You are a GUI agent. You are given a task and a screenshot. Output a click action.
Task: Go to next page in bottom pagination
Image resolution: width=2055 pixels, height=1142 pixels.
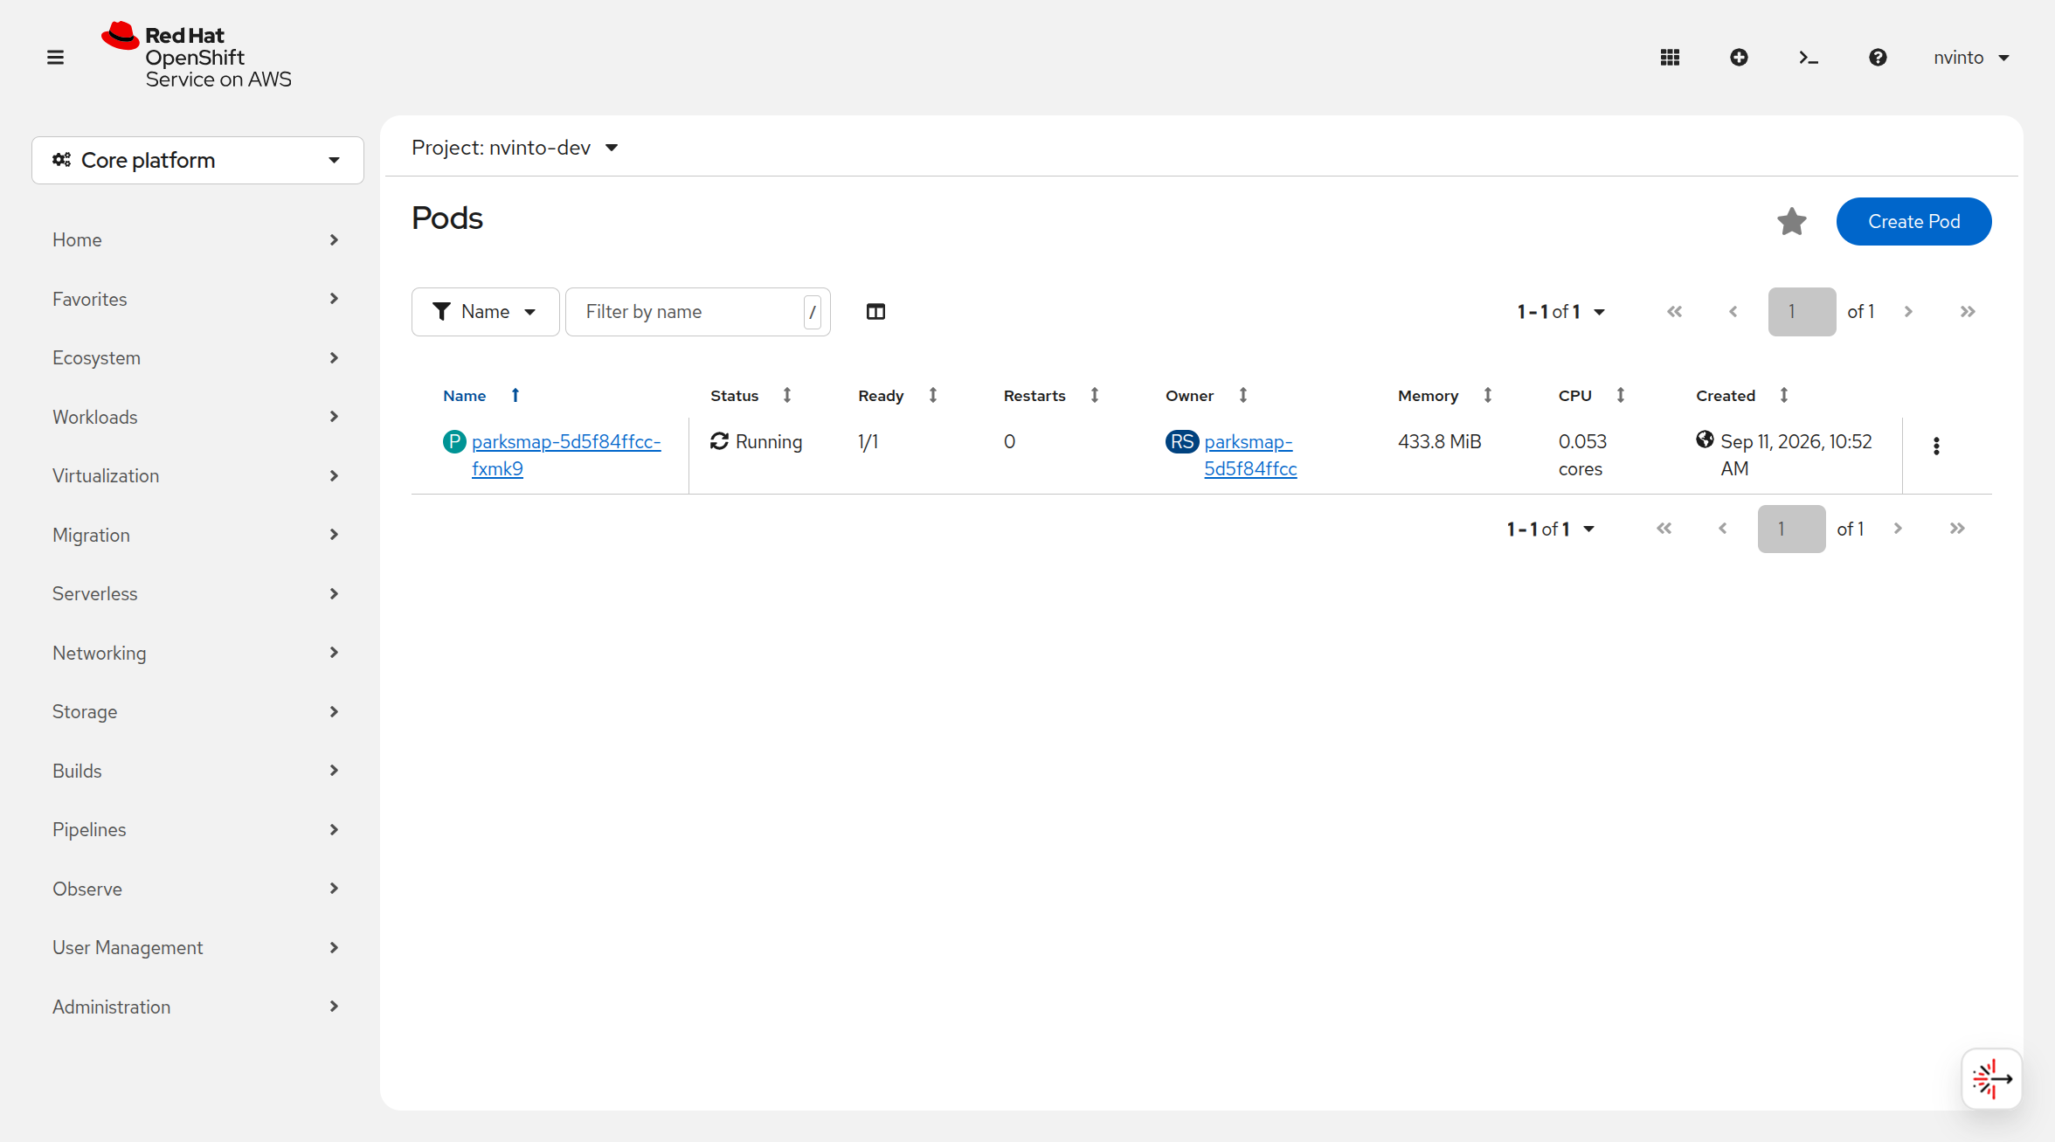tap(1898, 529)
